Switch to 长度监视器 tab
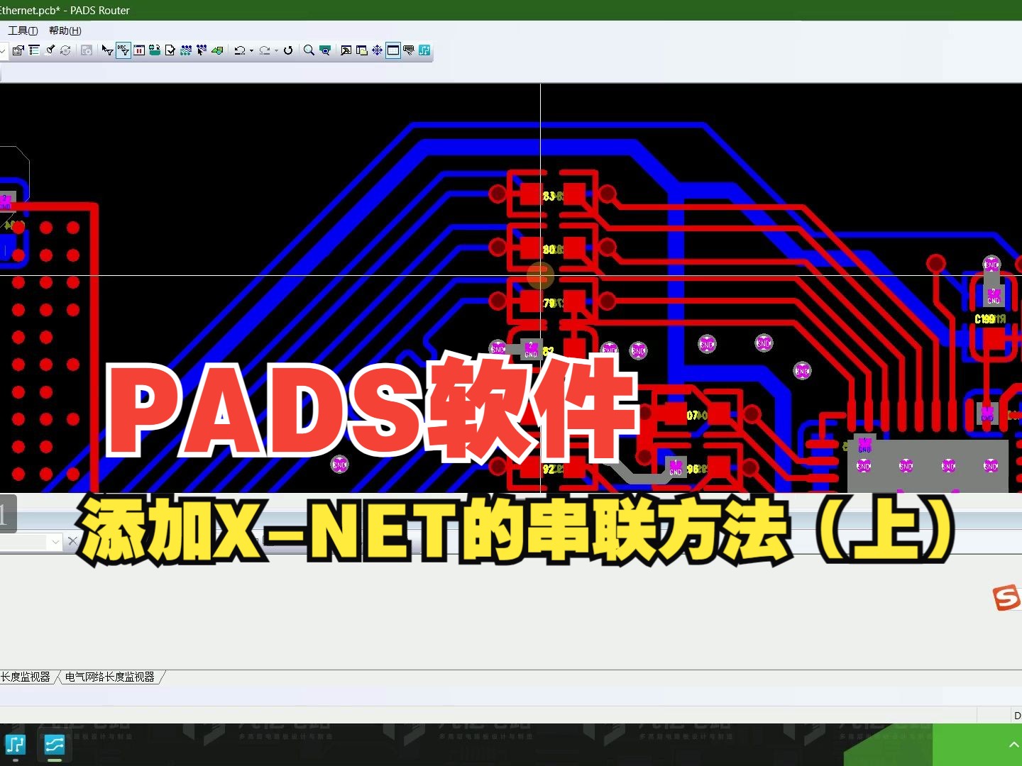 pos(26,677)
